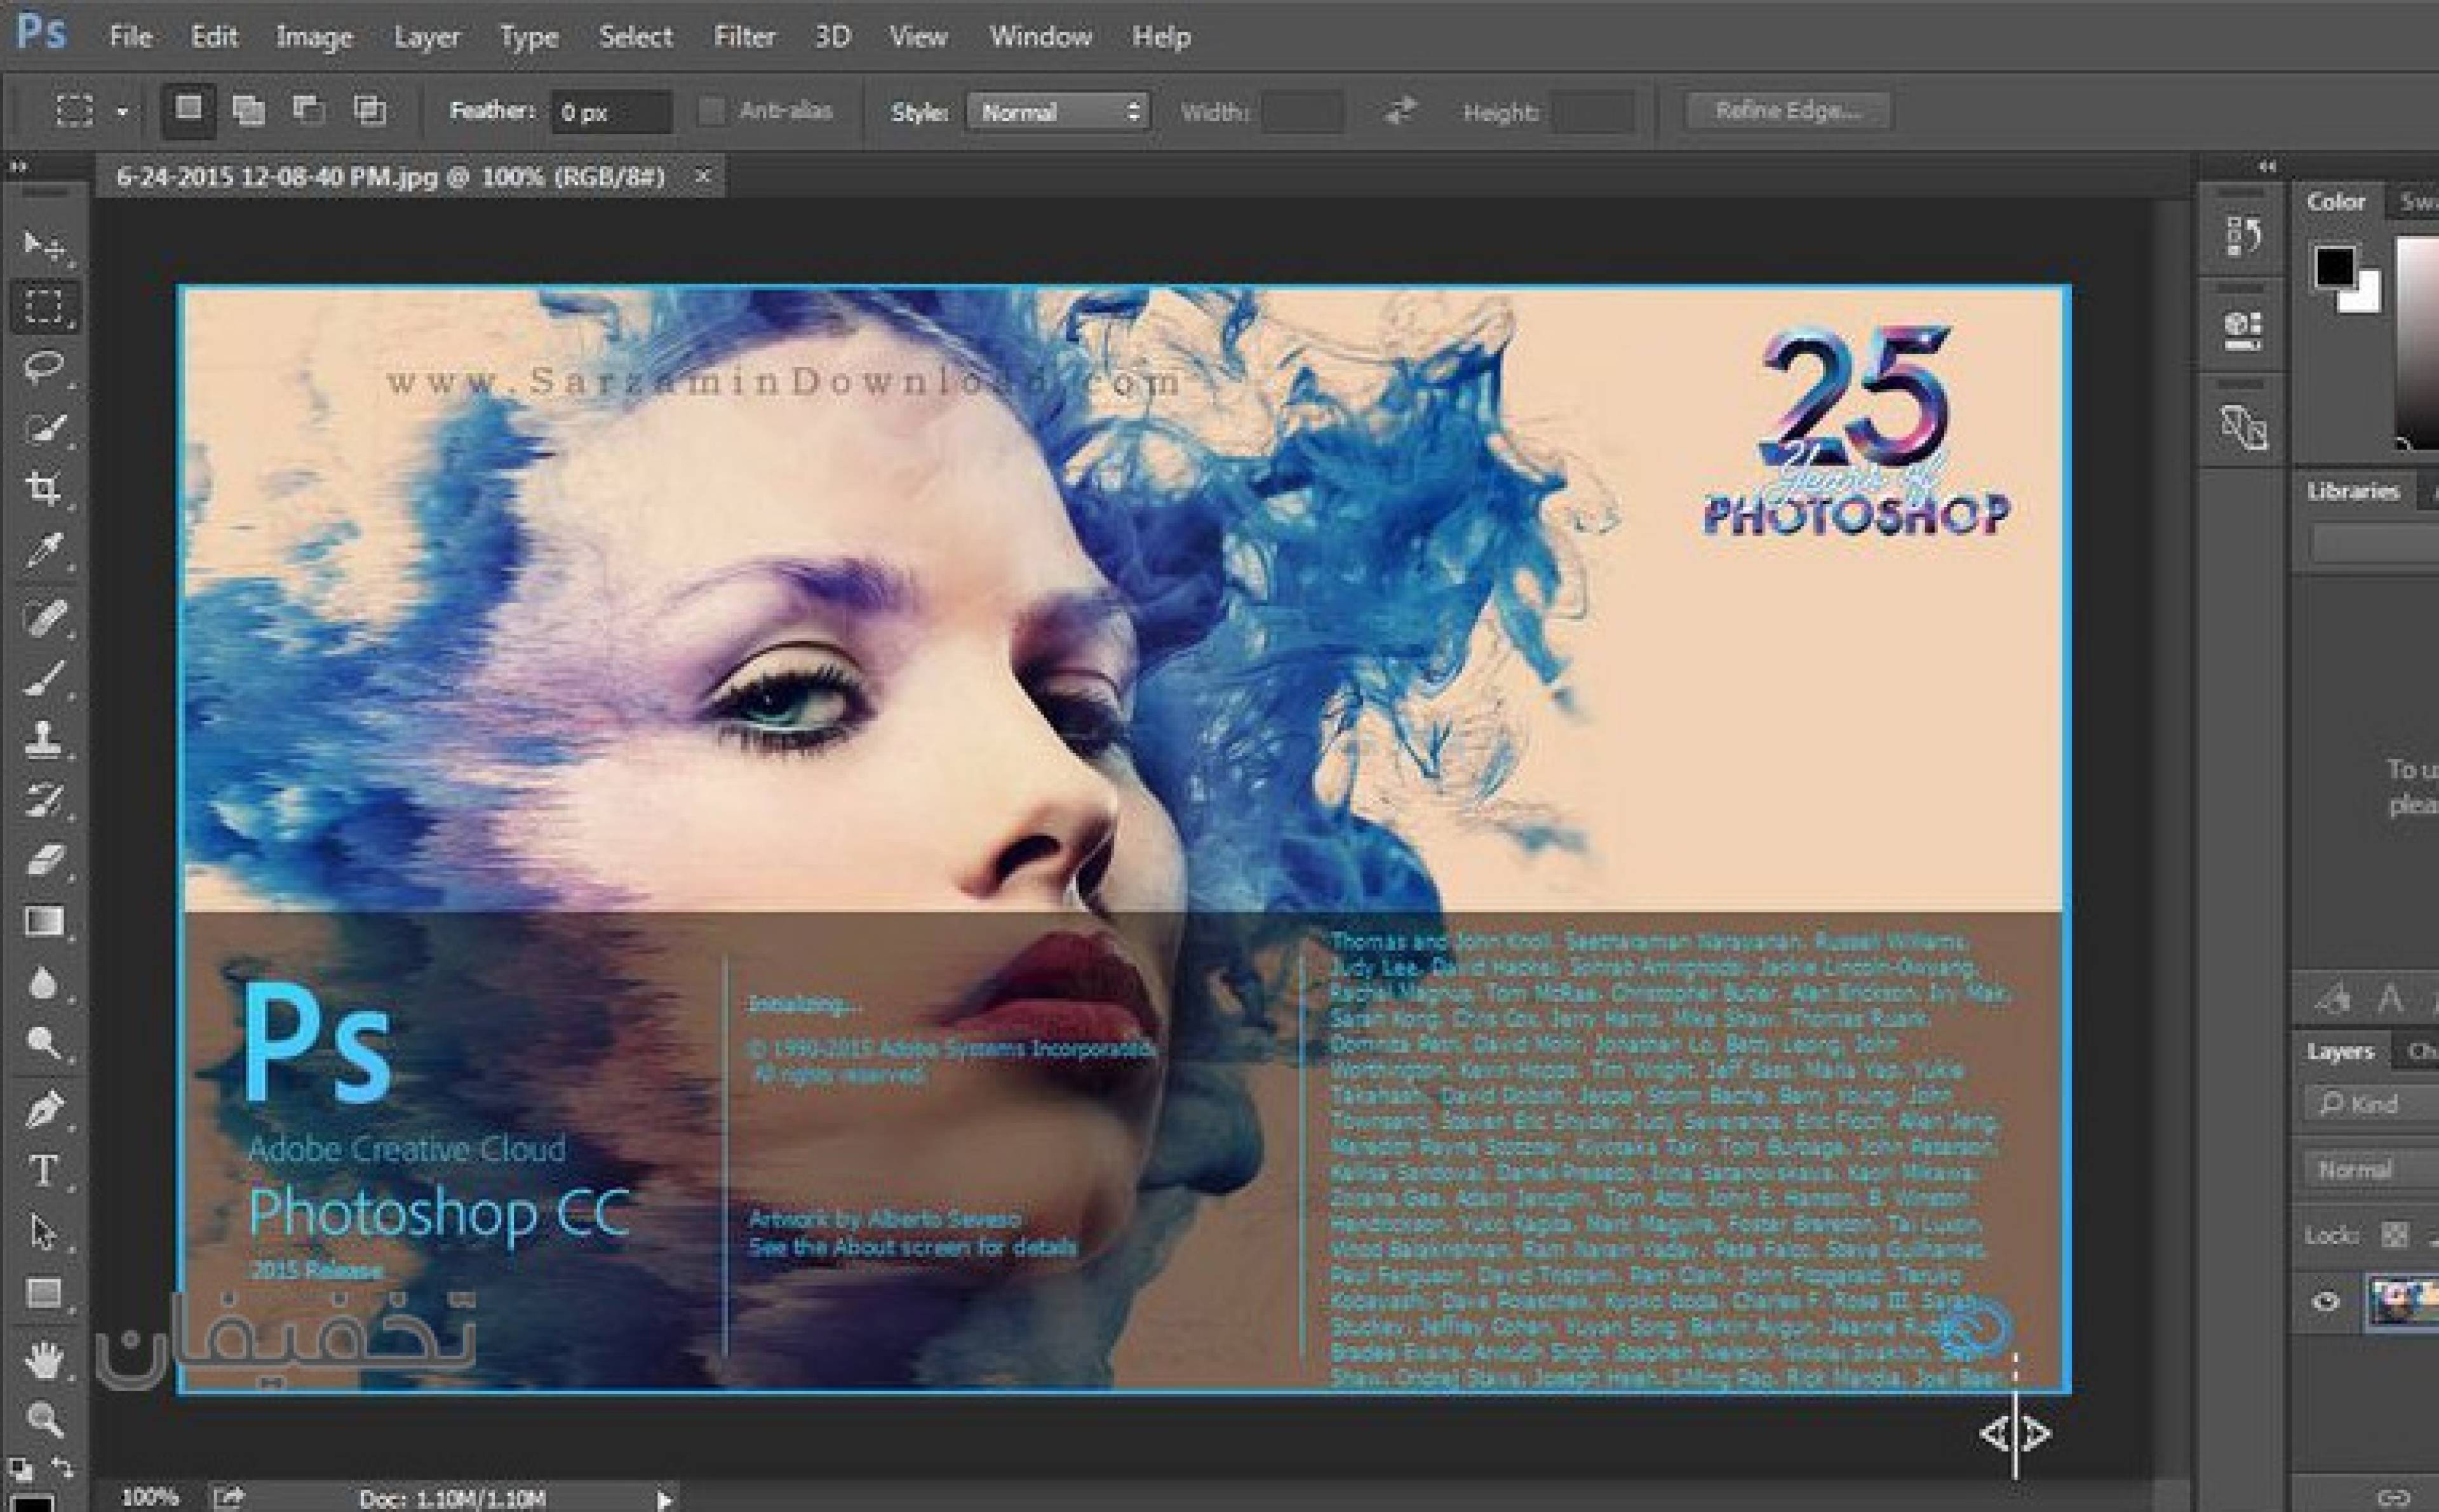Open the Edit menu

pos(214,37)
